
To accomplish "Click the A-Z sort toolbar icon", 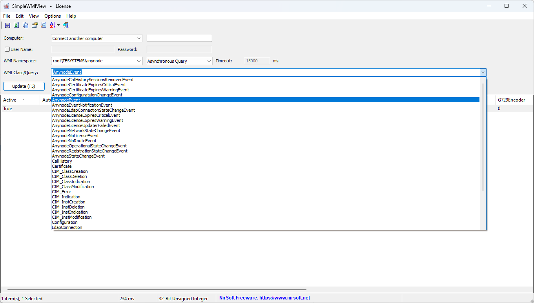I will [x=53, y=25].
